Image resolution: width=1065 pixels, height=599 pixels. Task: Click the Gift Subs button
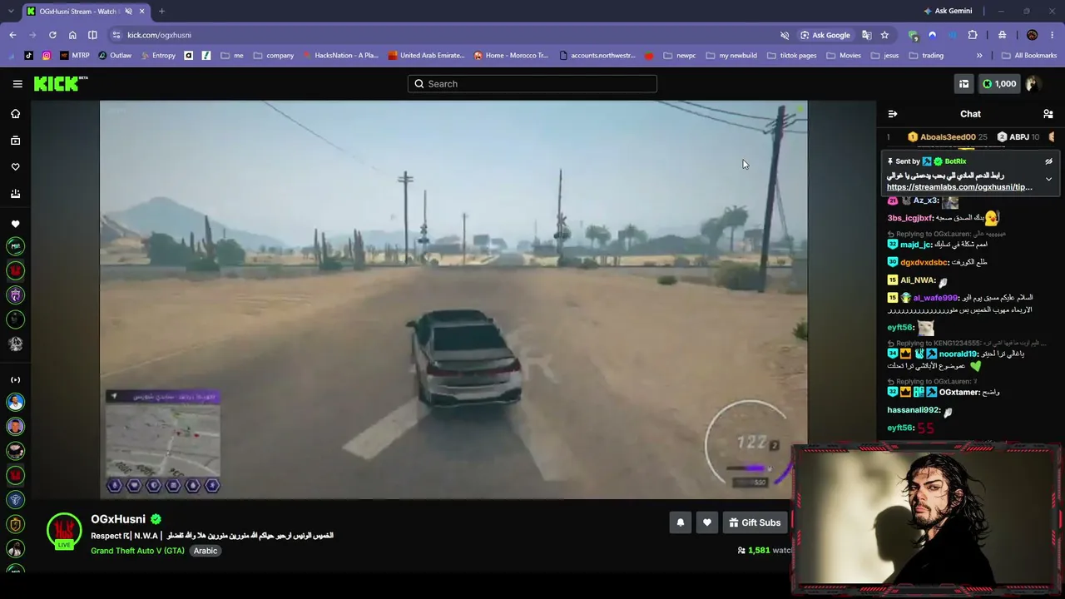[x=755, y=522]
